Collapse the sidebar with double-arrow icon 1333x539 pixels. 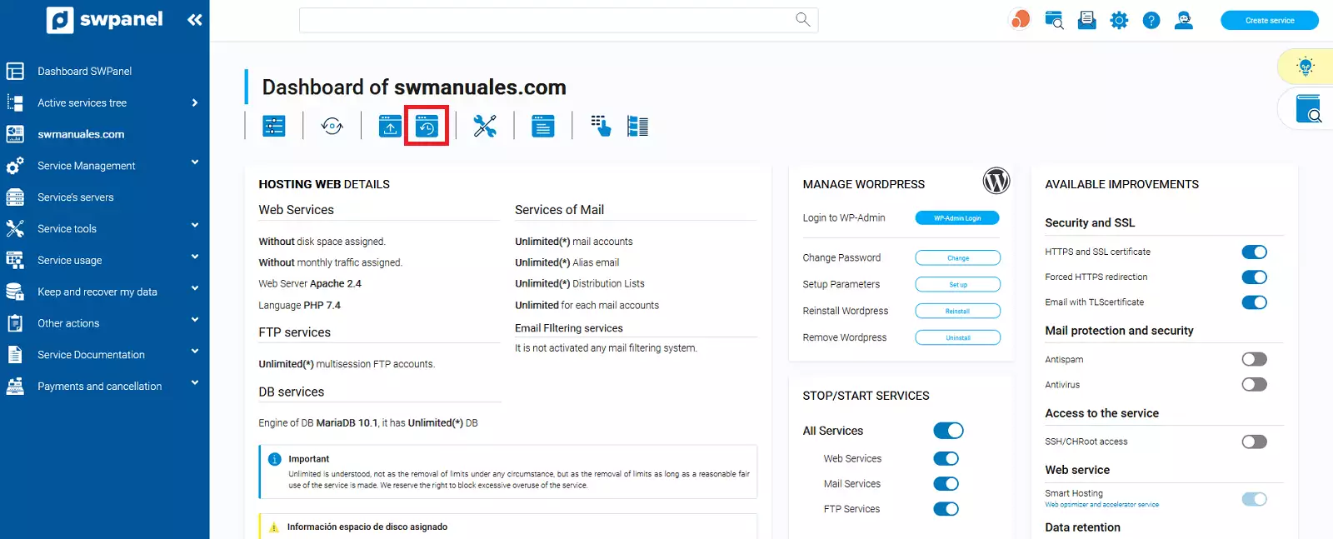coord(195,20)
